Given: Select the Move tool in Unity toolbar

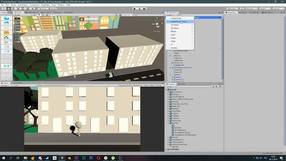Looking at the screenshot, I should click(8, 9).
